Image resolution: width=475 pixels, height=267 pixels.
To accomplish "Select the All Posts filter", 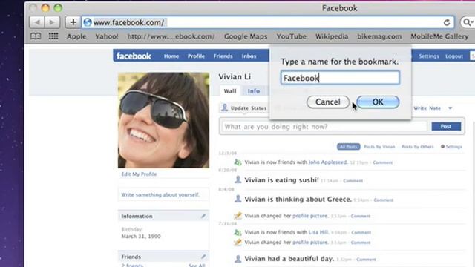I will click(x=348, y=147).
